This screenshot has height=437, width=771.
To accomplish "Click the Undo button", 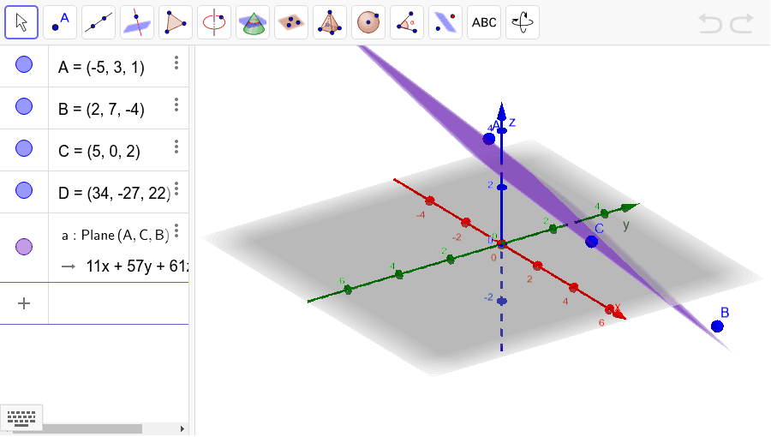I will (x=710, y=23).
